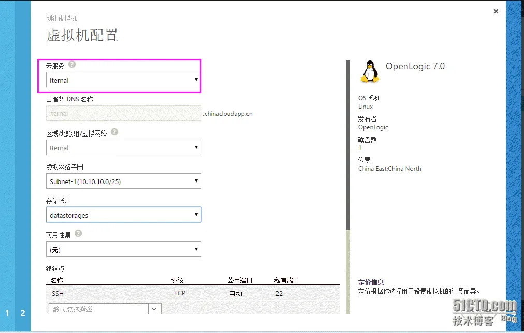
Task: Open the 云服务 dropdown showing Iternal
Action: tap(123, 80)
